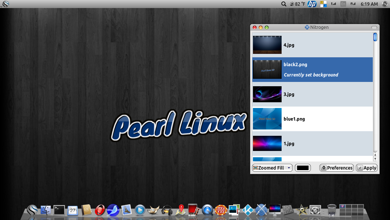Select the 3.jpg wallpaper thumbnail

[x=267, y=94]
